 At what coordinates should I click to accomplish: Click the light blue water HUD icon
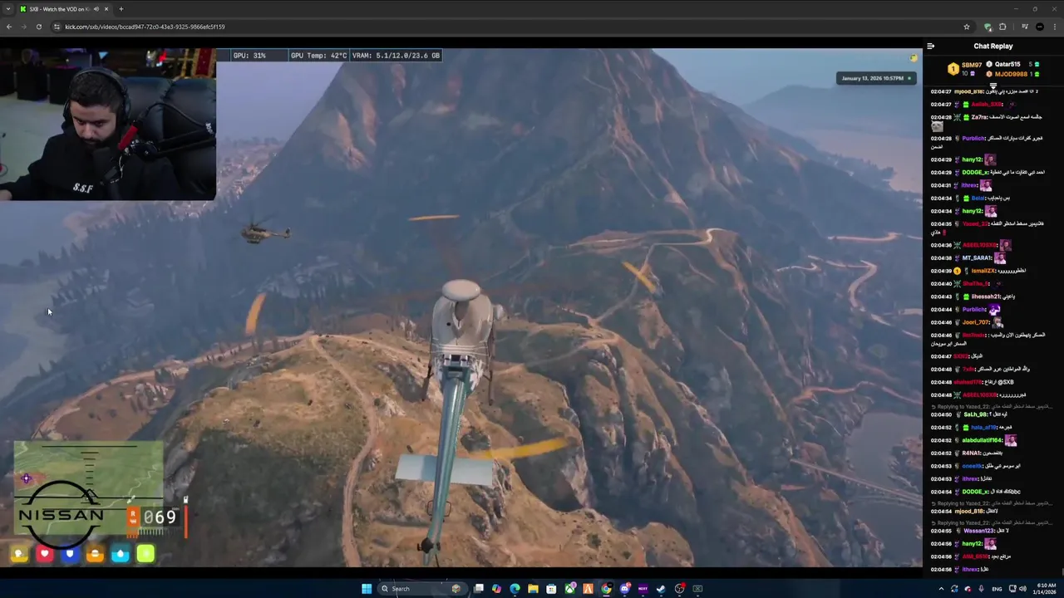click(121, 554)
